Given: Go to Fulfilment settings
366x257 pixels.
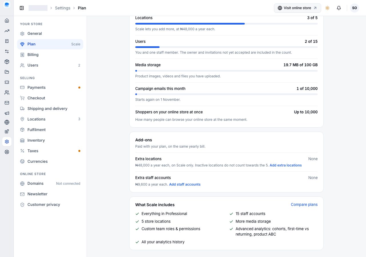Looking at the screenshot, I should 50,130.
